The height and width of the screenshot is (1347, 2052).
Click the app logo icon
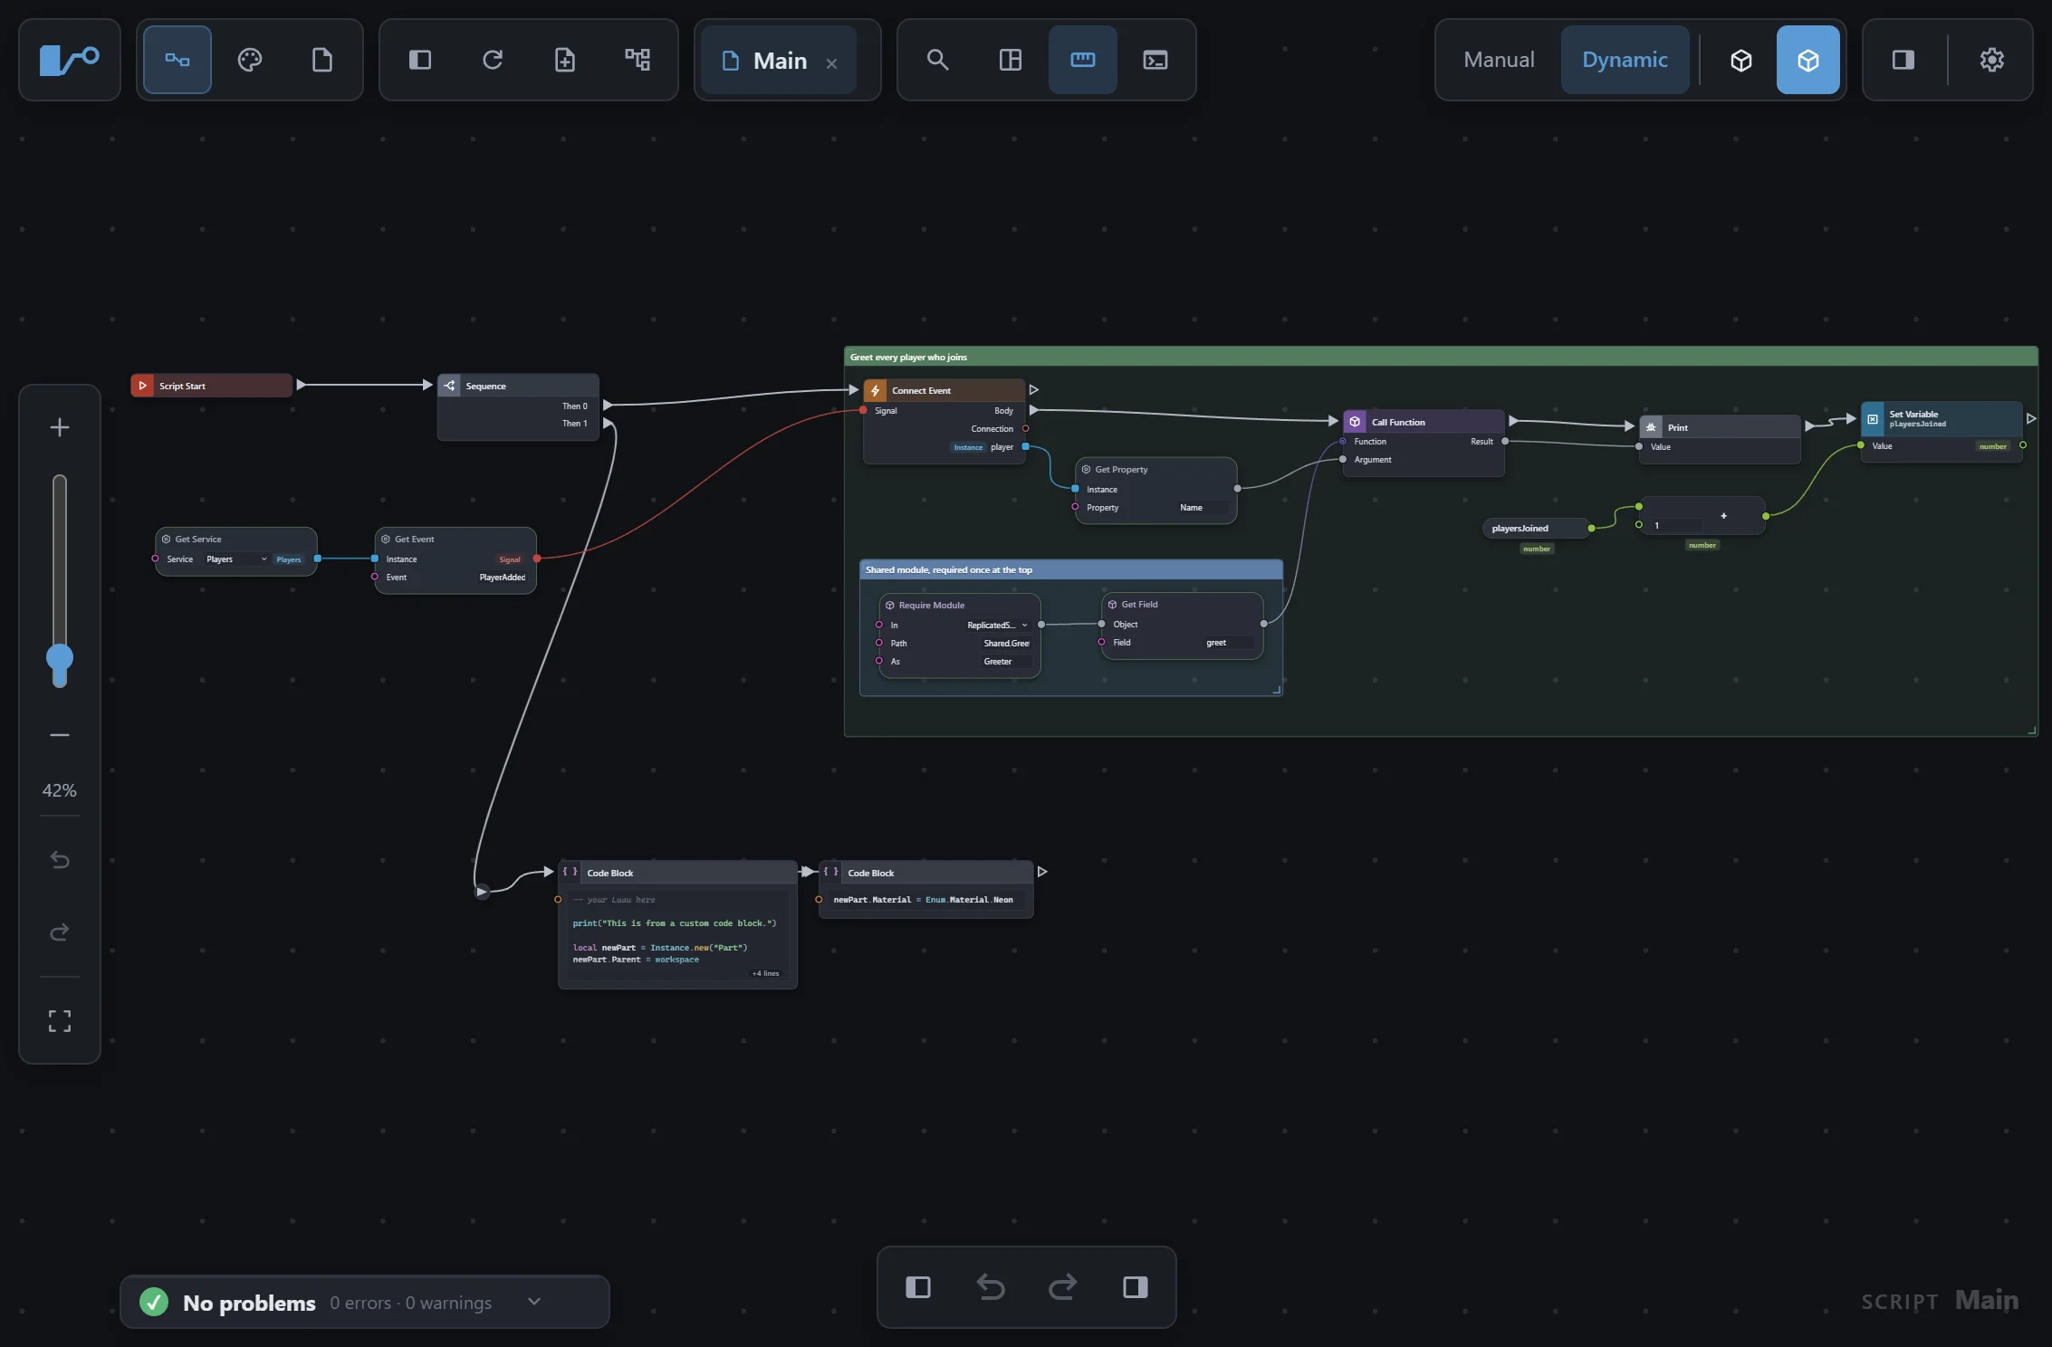click(x=70, y=60)
